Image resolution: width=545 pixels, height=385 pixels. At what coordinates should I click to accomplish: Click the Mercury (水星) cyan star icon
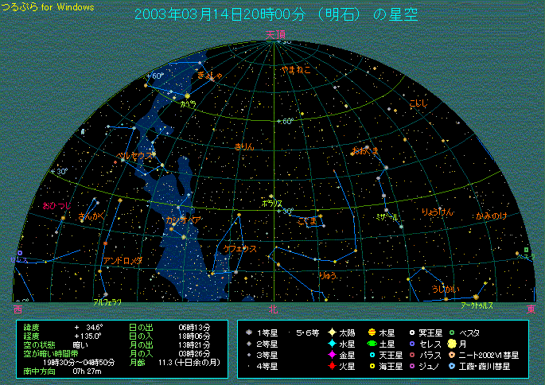(331, 344)
